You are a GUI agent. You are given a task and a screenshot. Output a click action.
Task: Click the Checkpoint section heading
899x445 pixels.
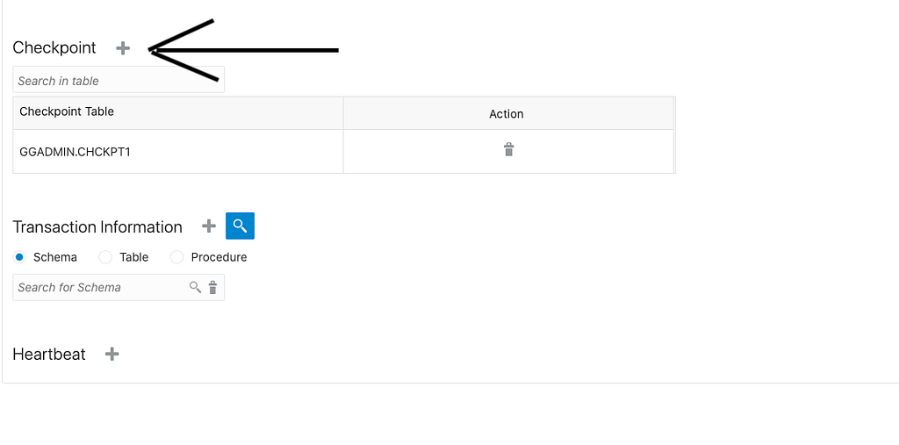point(54,47)
